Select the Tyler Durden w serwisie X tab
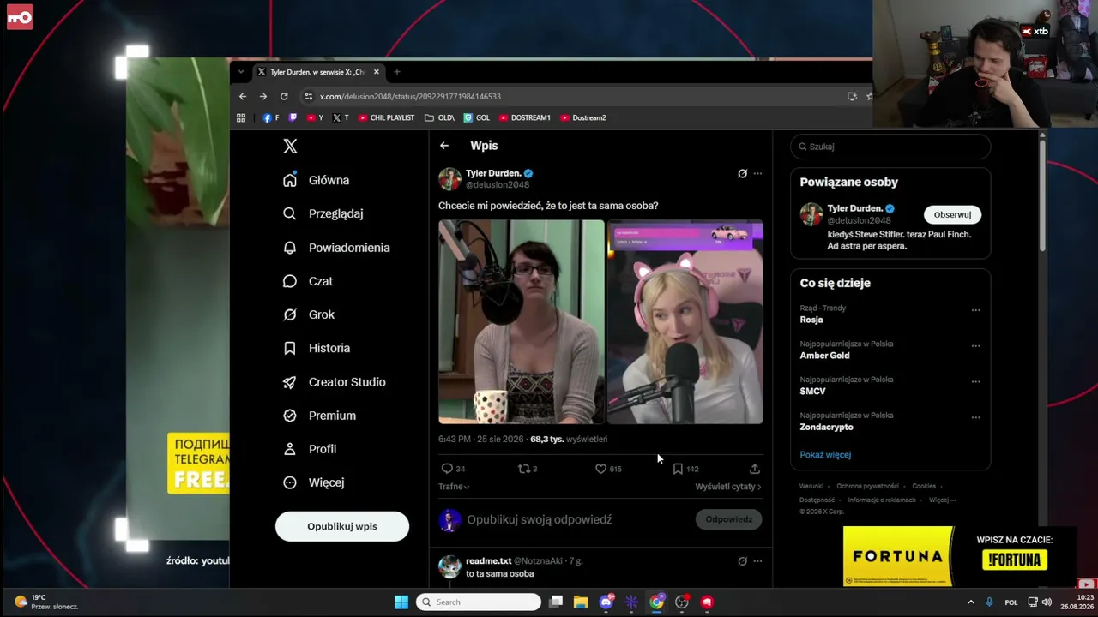The width and height of the screenshot is (1098, 617). pyautogui.click(x=317, y=72)
